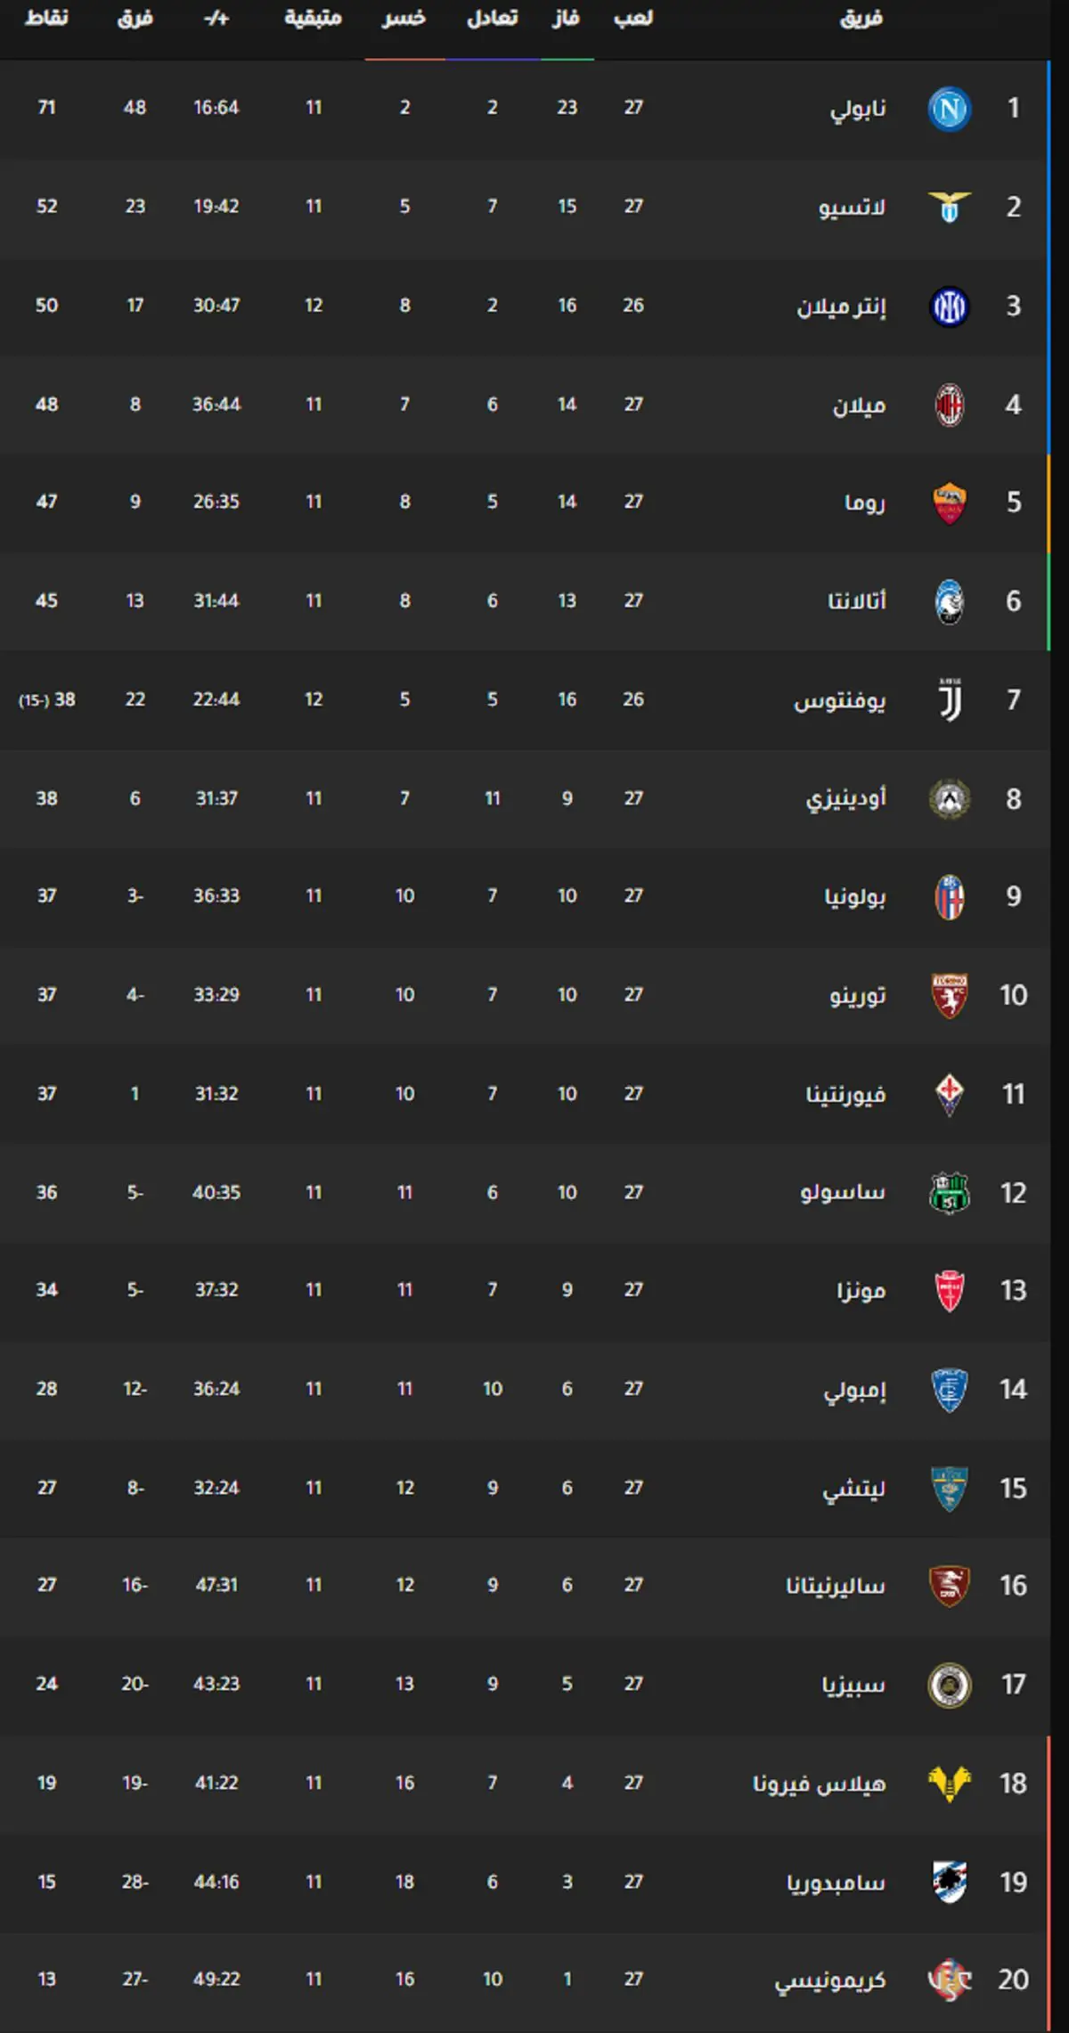
Task: Sort by the نقاط points column
Action: 46,19
